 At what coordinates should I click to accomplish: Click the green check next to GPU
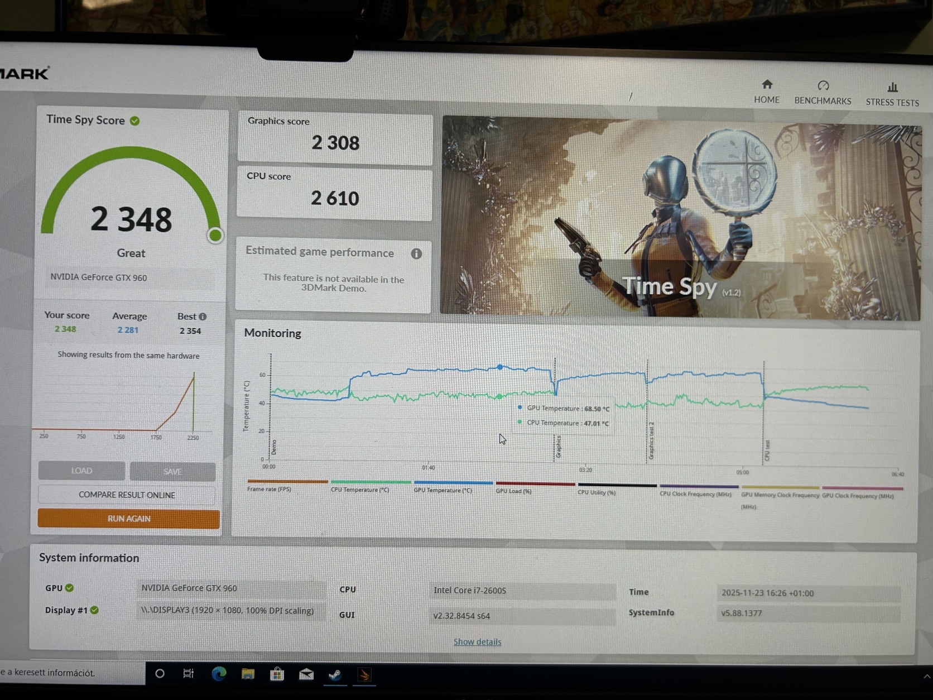(x=69, y=588)
